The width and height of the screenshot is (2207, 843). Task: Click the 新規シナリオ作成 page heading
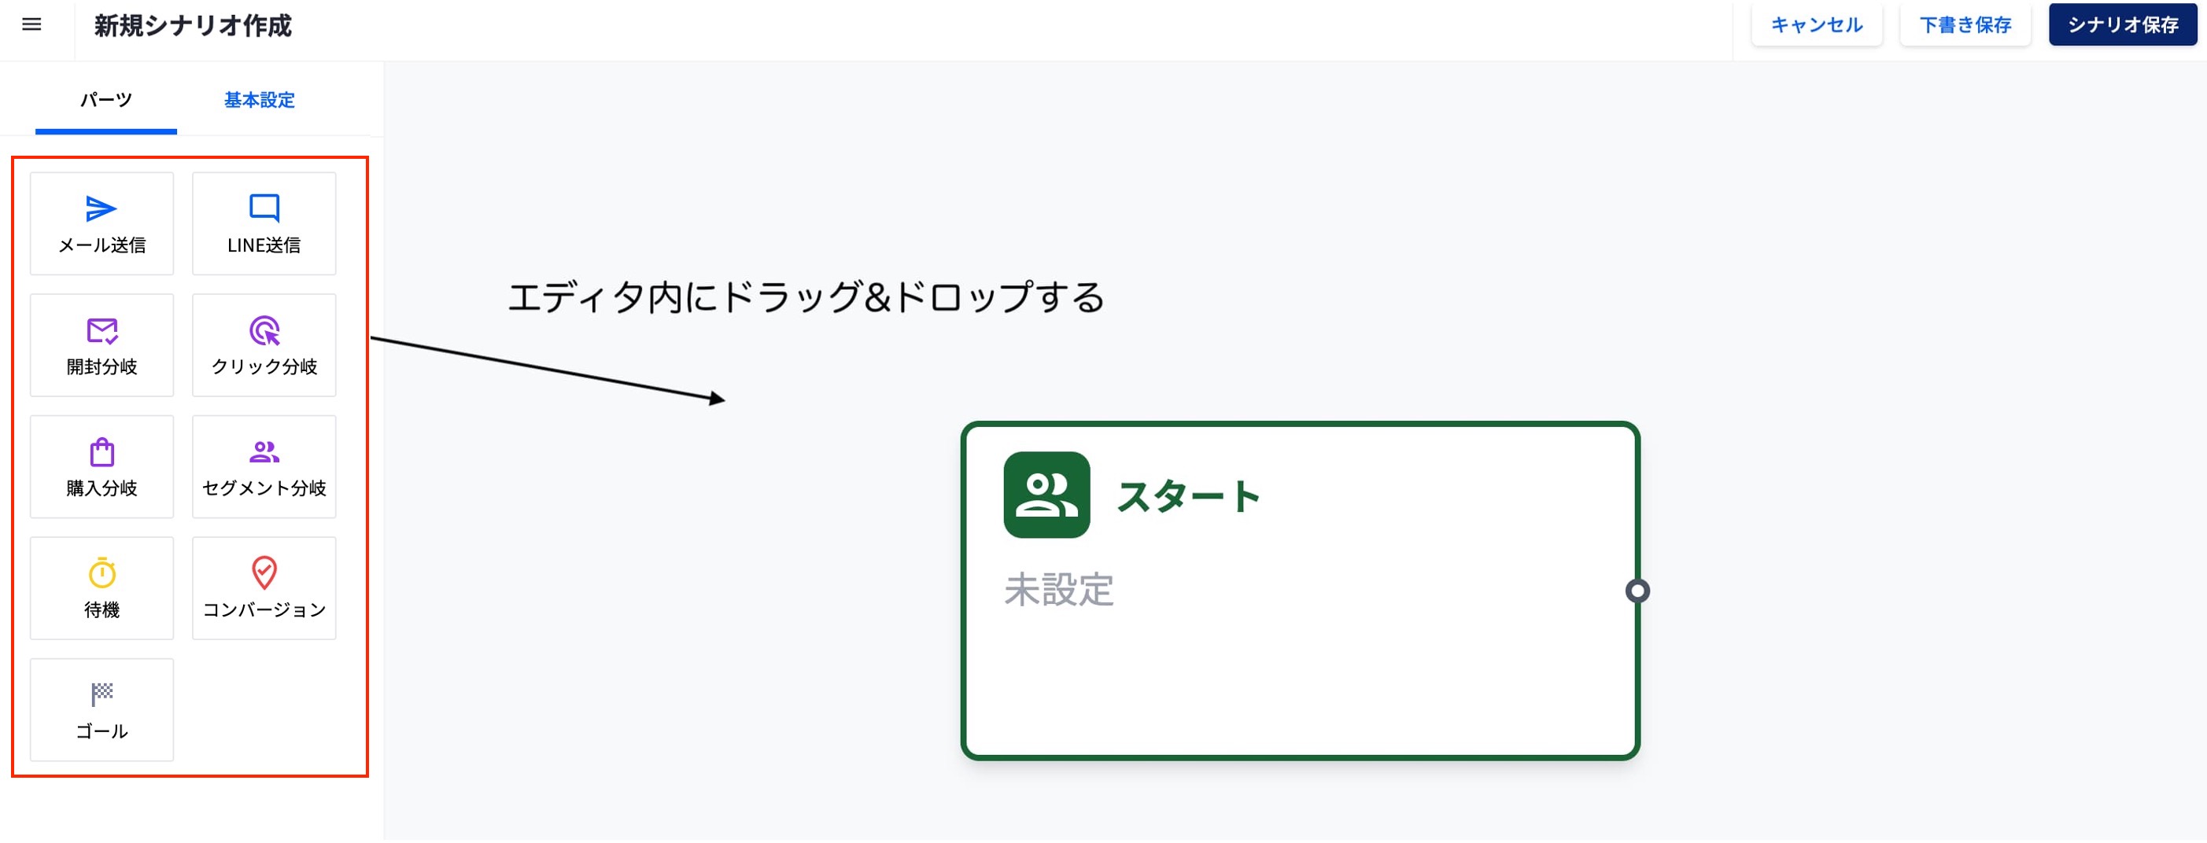click(193, 26)
